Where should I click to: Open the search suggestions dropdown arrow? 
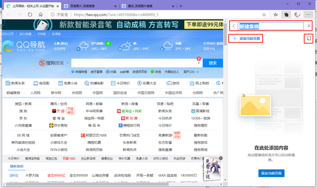[197, 63]
